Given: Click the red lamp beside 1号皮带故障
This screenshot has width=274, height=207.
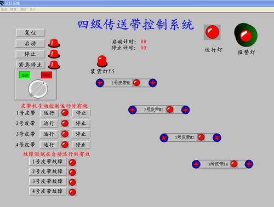Looking at the screenshot, I should point(72,163).
